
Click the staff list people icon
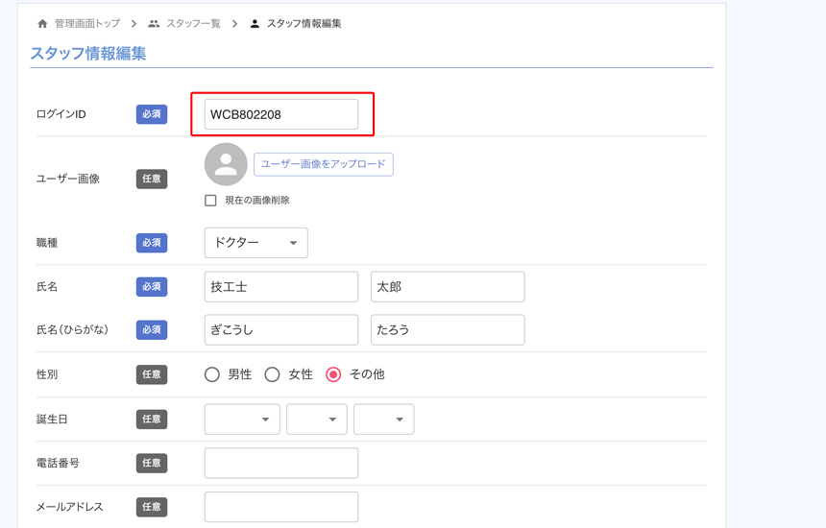[x=154, y=24]
